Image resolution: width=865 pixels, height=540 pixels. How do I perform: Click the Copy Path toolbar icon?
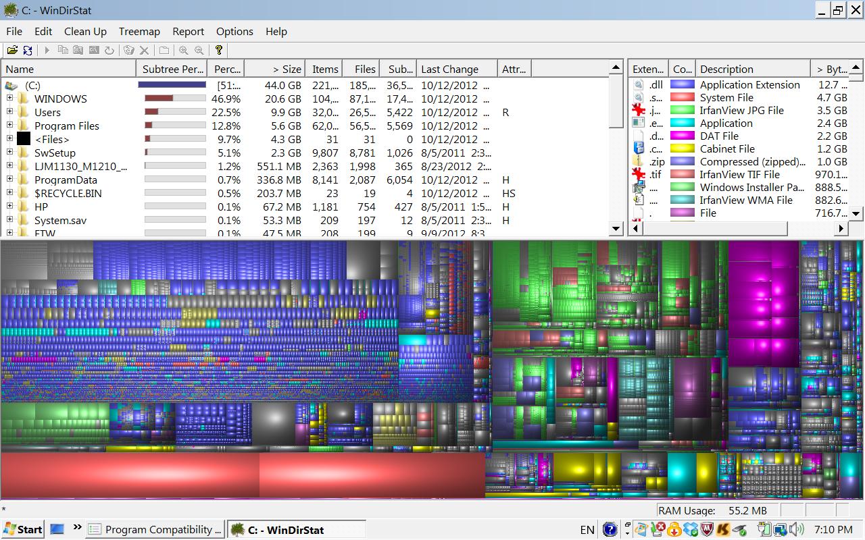[63, 50]
